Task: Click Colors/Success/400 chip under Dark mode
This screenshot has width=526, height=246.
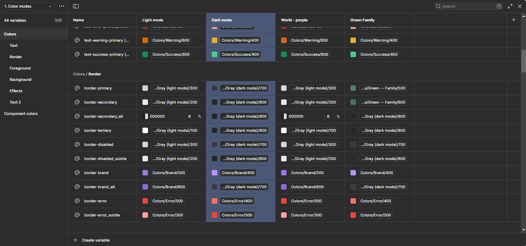Action: coord(240,54)
